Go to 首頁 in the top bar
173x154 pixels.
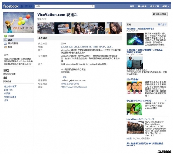(x=132, y=7)
